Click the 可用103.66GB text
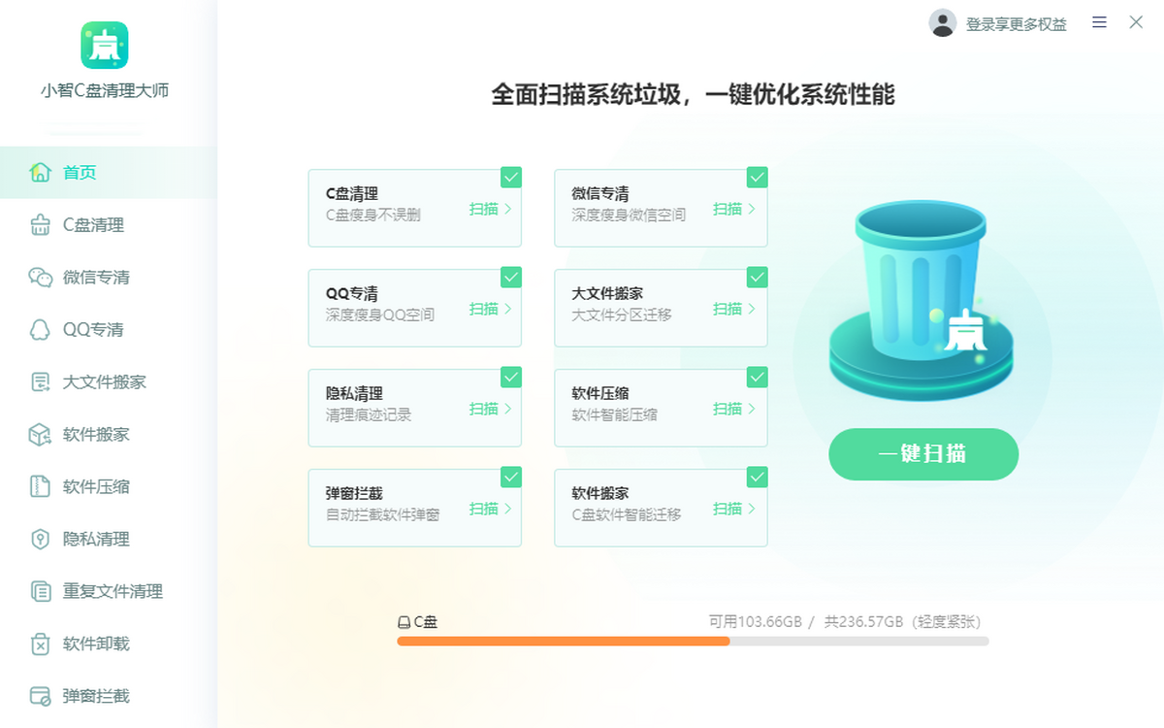This screenshot has height=728, width=1164. 756,622
